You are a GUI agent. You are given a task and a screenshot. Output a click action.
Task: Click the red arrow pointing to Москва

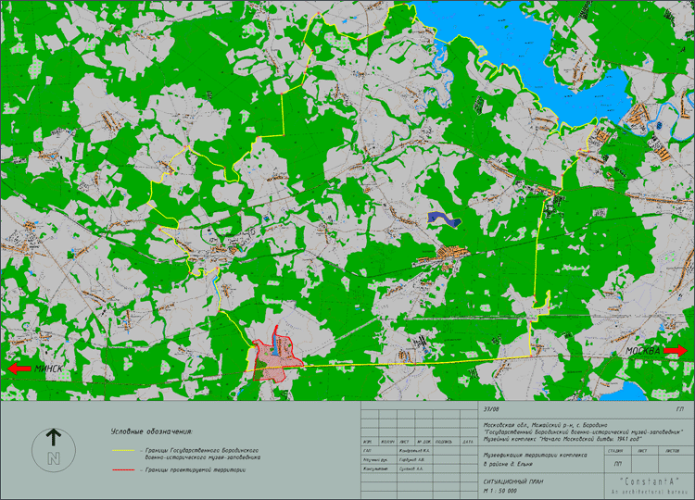pos(675,351)
